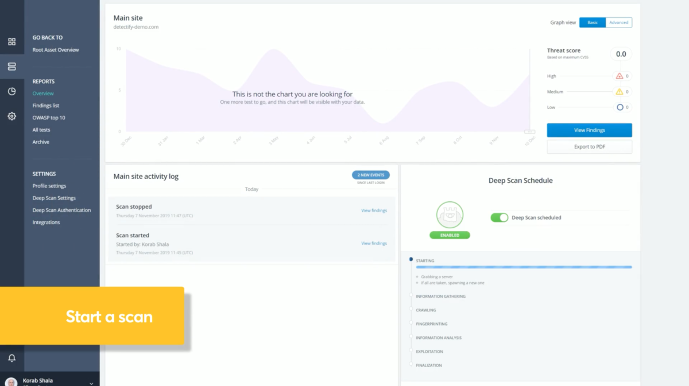Switch graph view to Basic

click(x=593, y=22)
